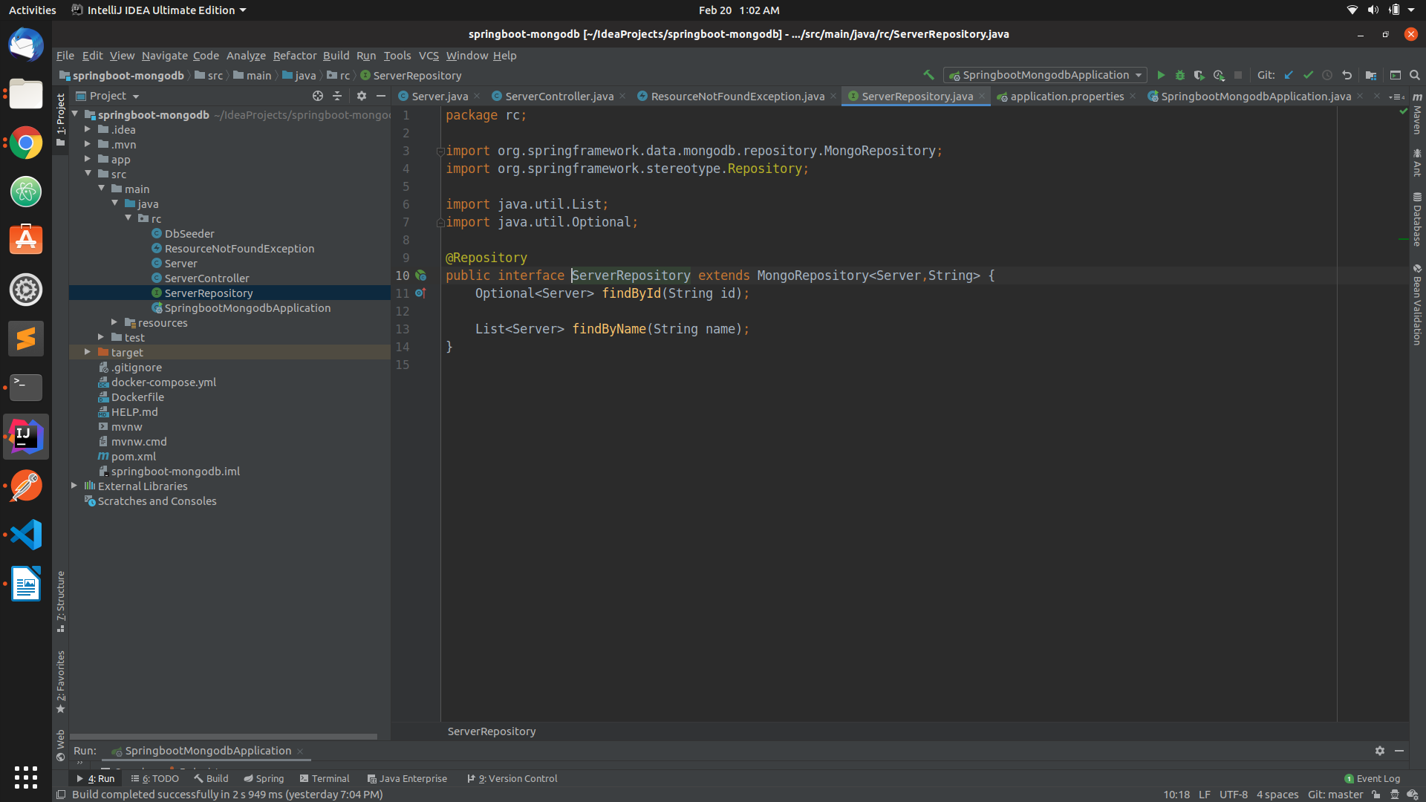Start debugging with the Debug icon
This screenshot has width=1426, height=802.
click(1180, 75)
